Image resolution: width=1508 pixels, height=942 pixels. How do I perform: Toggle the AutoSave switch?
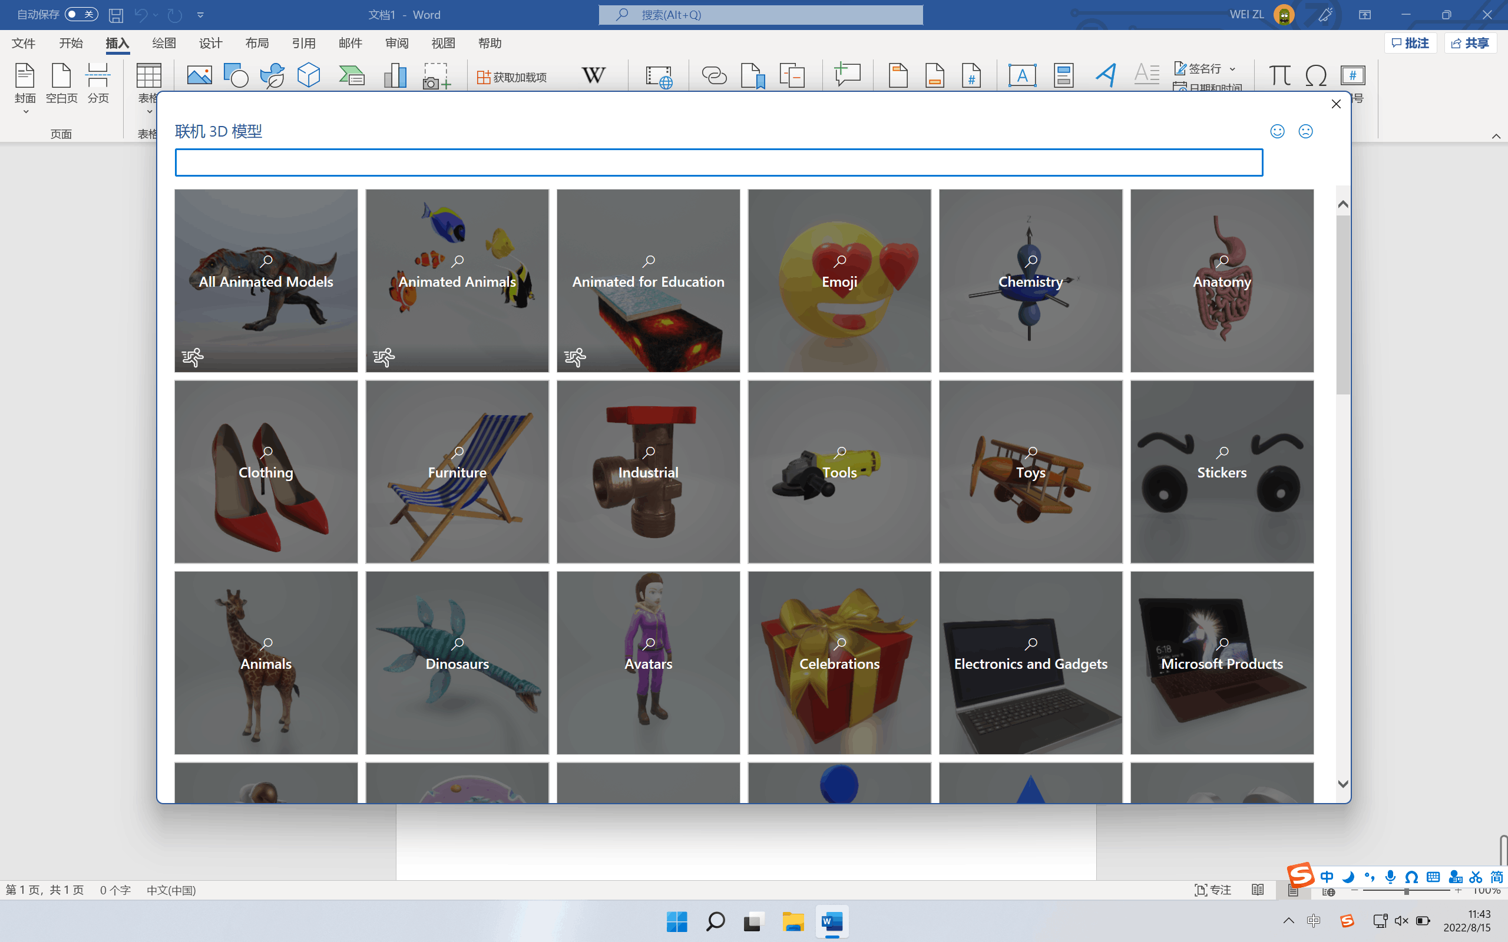(81, 14)
